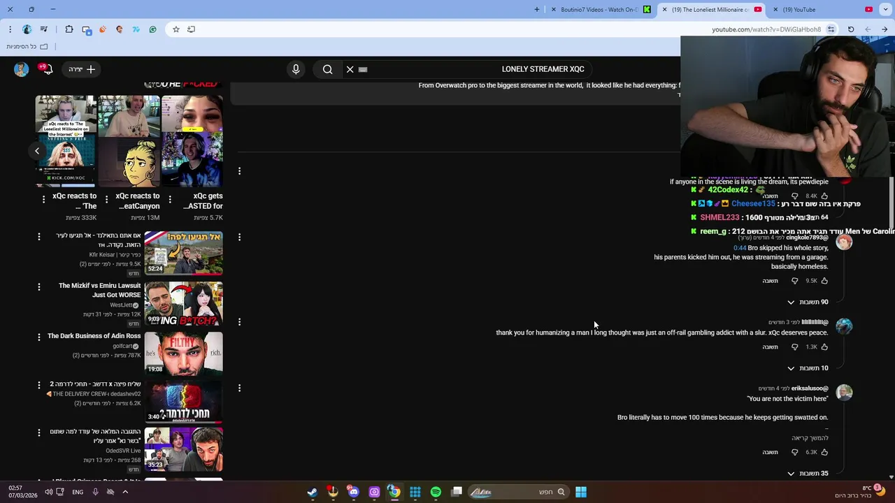
Task: Open the 'כל הסימניות' bookmarks folder
Action: coord(28,47)
